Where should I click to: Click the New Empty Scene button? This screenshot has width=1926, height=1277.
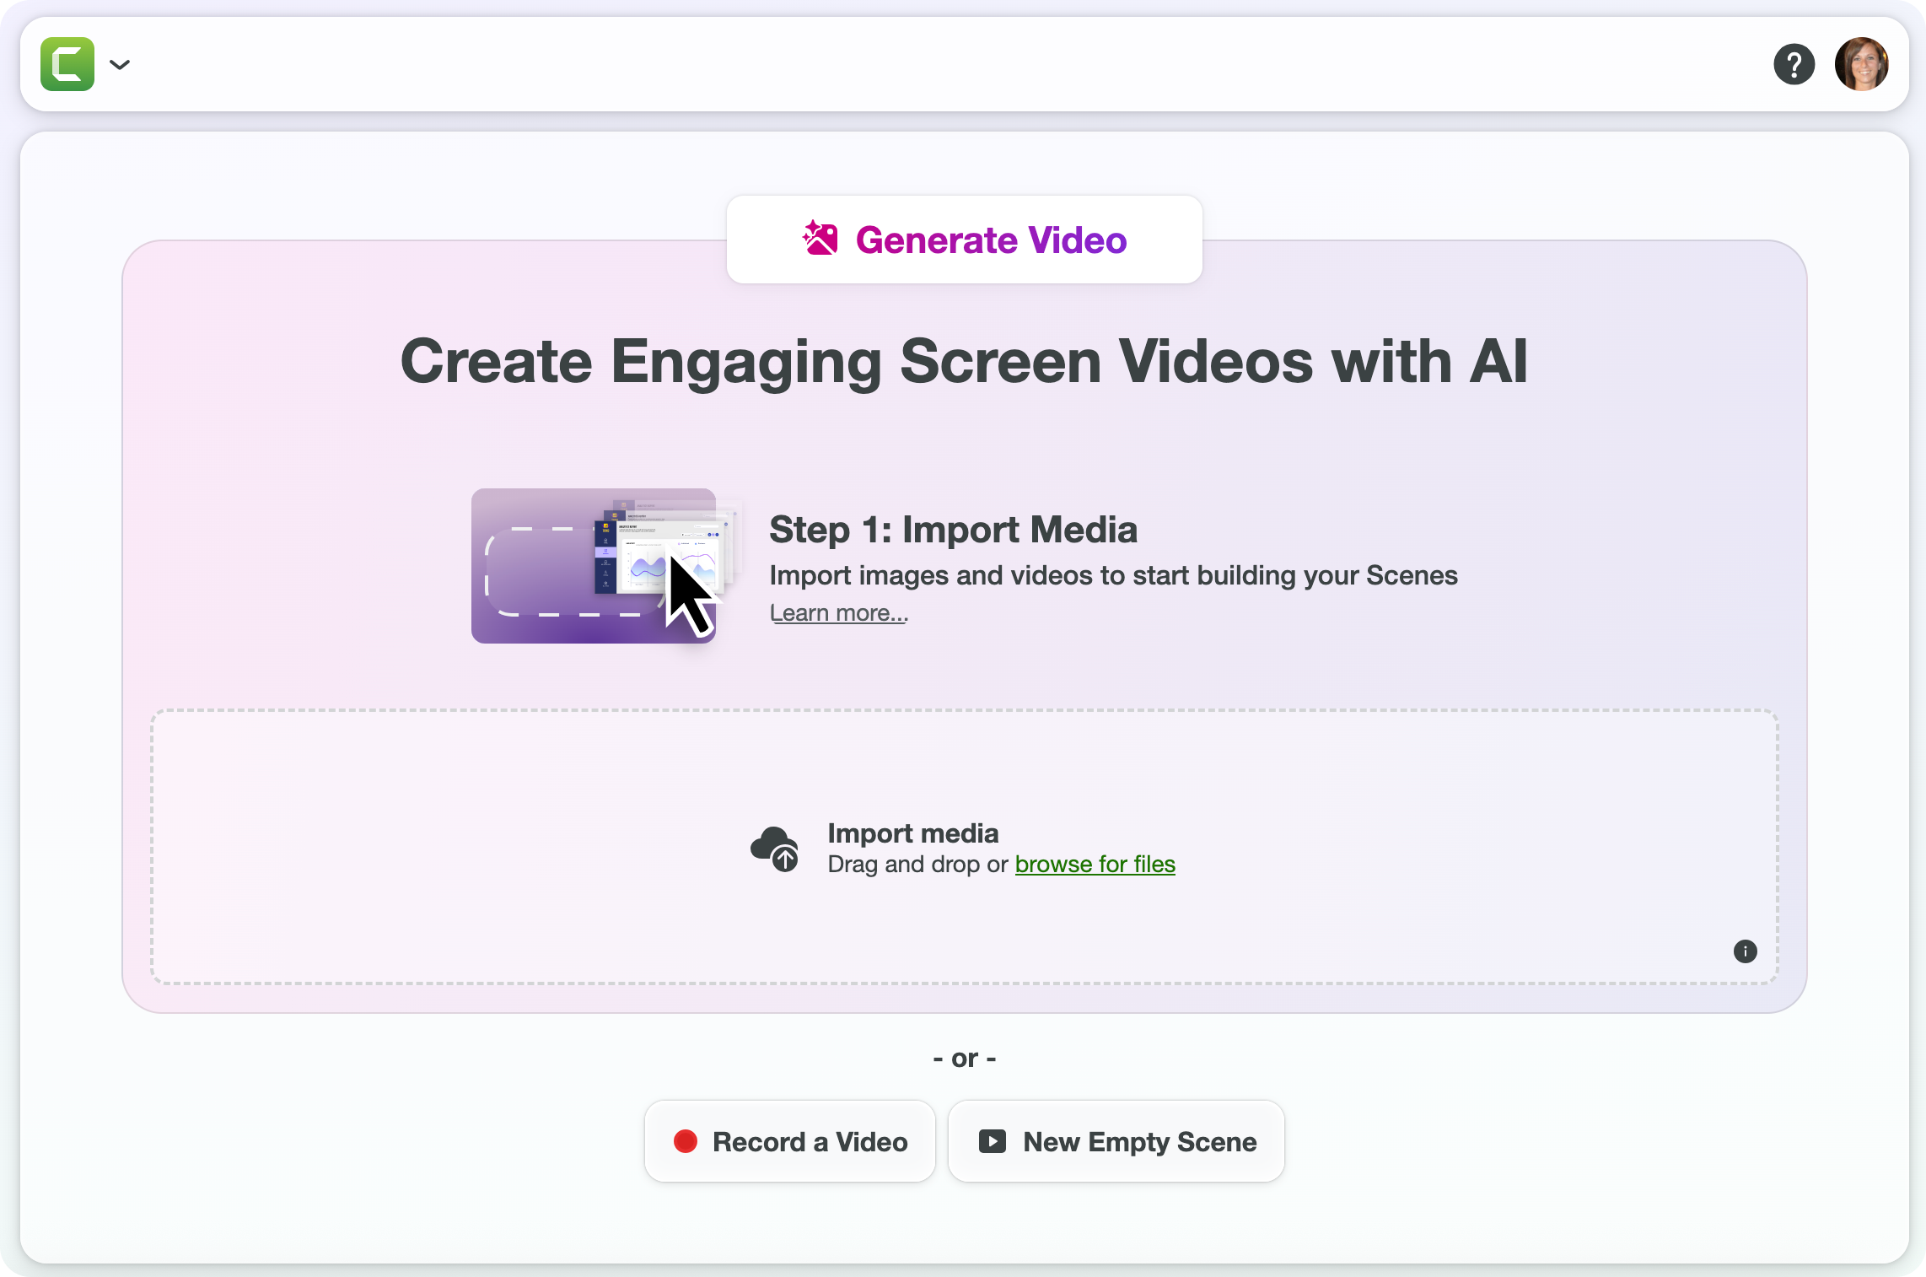tap(1116, 1141)
